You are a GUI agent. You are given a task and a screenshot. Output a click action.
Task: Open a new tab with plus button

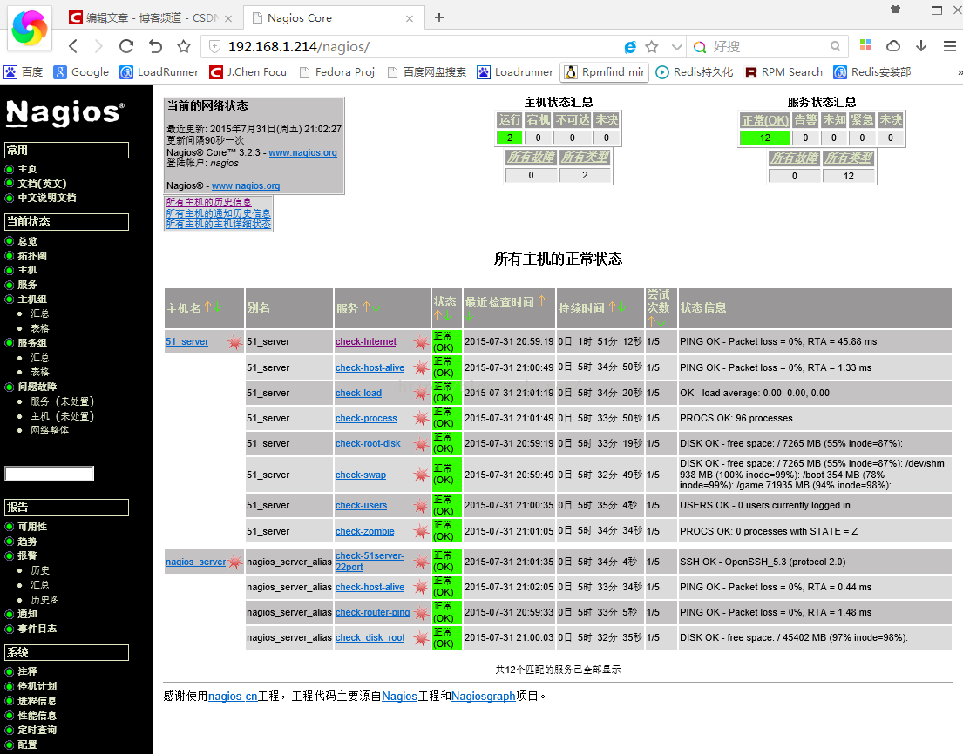438,17
